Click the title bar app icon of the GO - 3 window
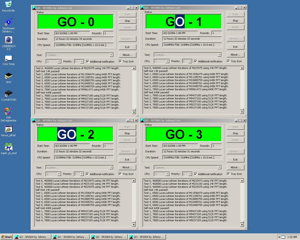The width and height of the screenshot is (300, 240). 142,120
